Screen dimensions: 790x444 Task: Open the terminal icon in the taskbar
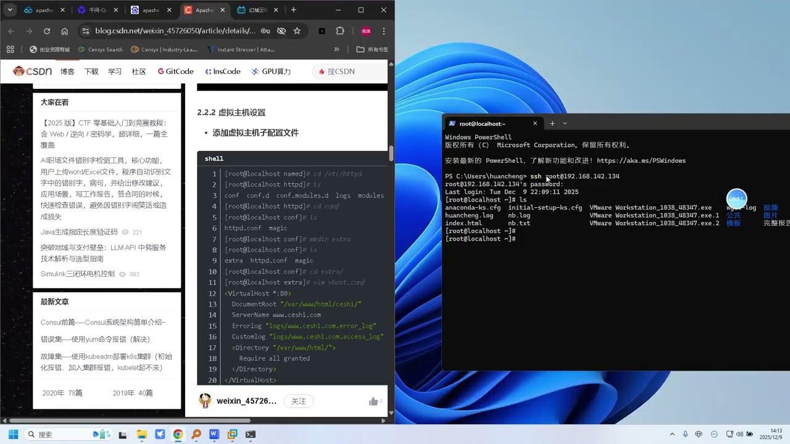click(x=250, y=434)
